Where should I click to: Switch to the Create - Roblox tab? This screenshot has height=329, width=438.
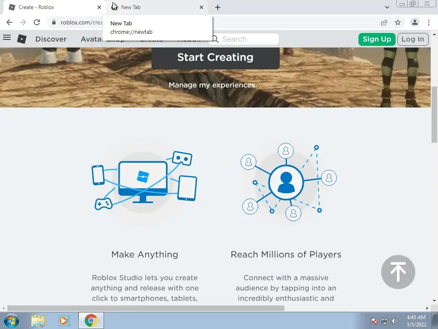[54, 7]
